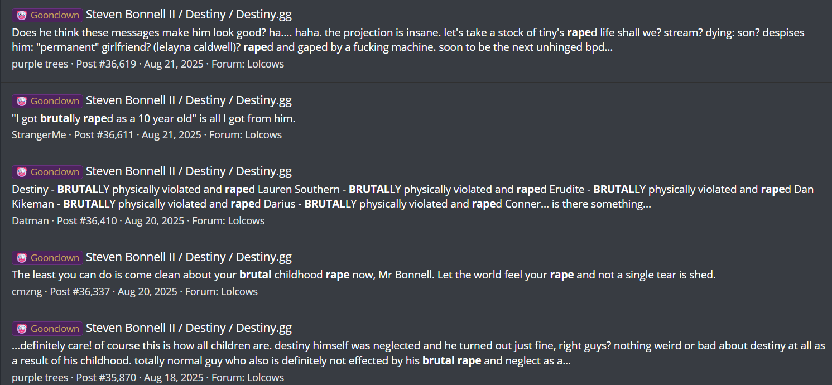Visit cmzng's user profile
832x385 pixels.
click(x=27, y=292)
